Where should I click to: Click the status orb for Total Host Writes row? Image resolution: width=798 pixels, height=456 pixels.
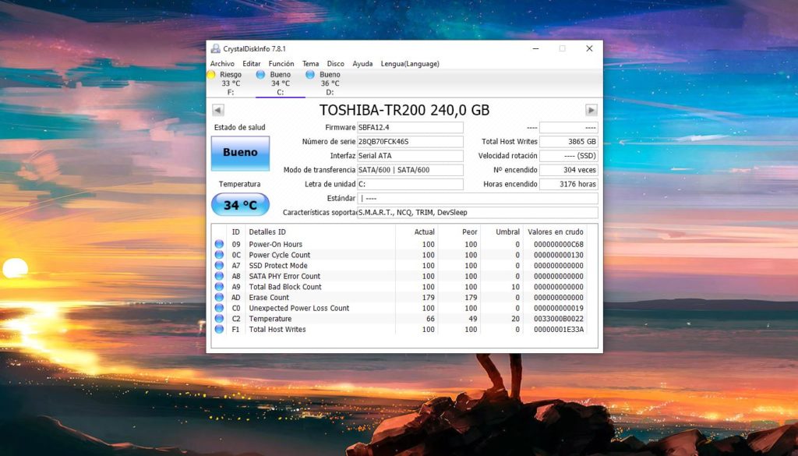[x=219, y=330]
